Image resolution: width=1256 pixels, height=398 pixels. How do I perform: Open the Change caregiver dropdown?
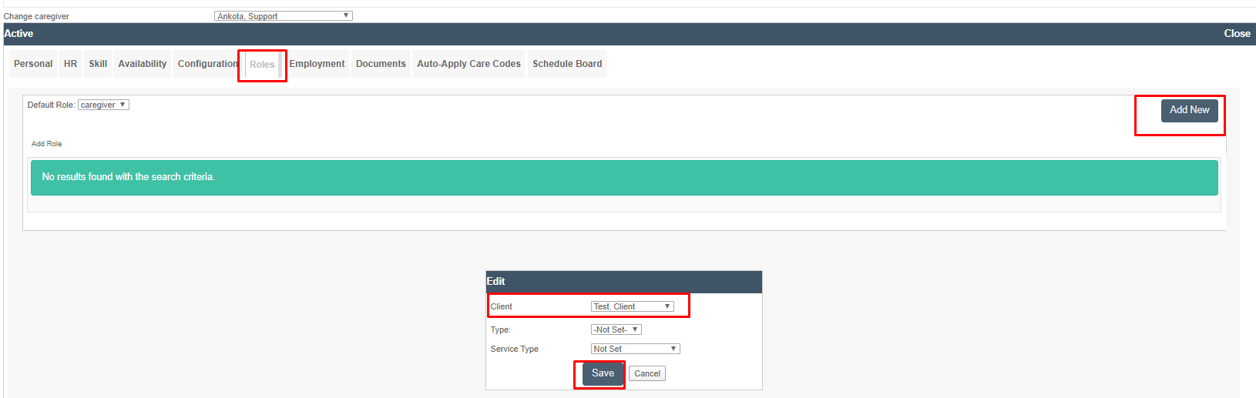point(283,15)
